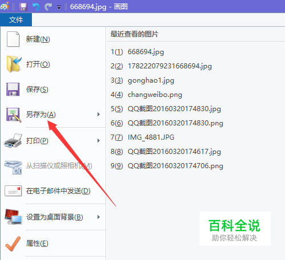Viewport: 285px width, 260px height.
Task: Open the Quick Access Toolbar customize dropdown
Action: click(x=59, y=7)
